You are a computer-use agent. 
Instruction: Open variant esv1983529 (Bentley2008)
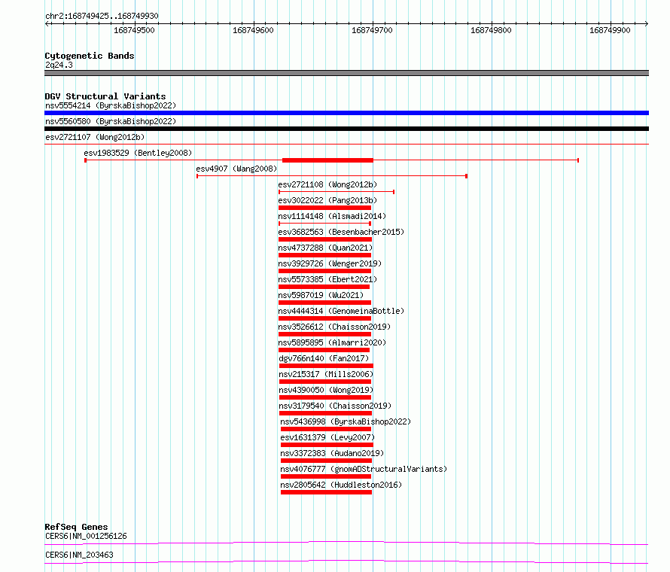point(138,153)
